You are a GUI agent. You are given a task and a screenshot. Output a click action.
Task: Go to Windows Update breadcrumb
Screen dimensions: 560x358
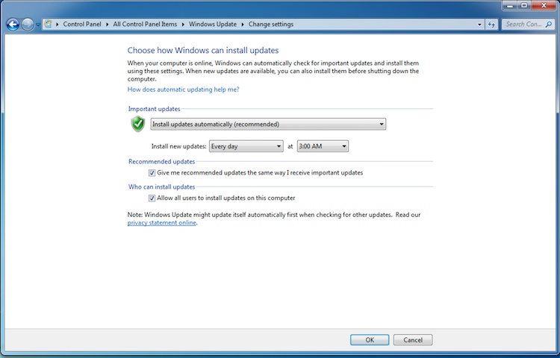[213, 25]
